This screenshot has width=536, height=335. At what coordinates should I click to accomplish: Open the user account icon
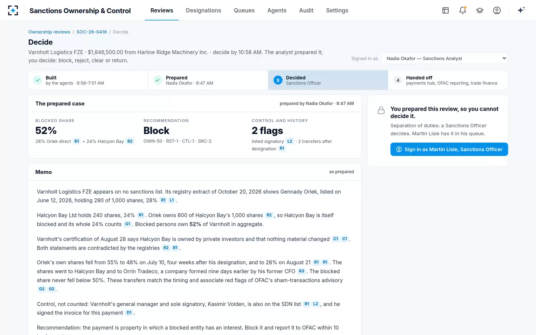point(497,10)
